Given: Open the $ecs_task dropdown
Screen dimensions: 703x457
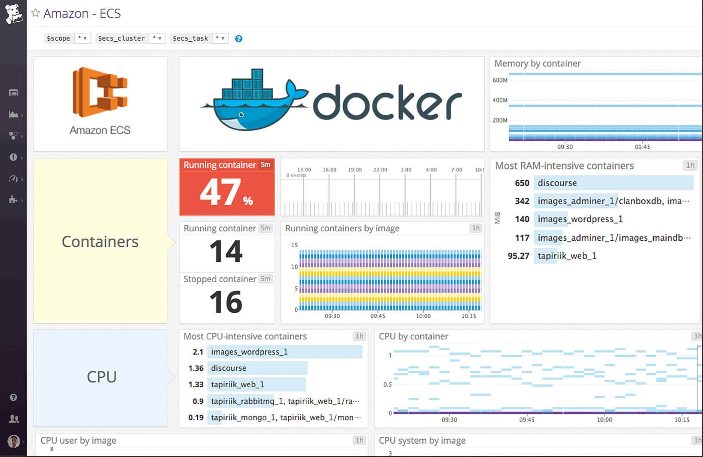Looking at the screenshot, I should pyautogui.click(x=221, y=38).
